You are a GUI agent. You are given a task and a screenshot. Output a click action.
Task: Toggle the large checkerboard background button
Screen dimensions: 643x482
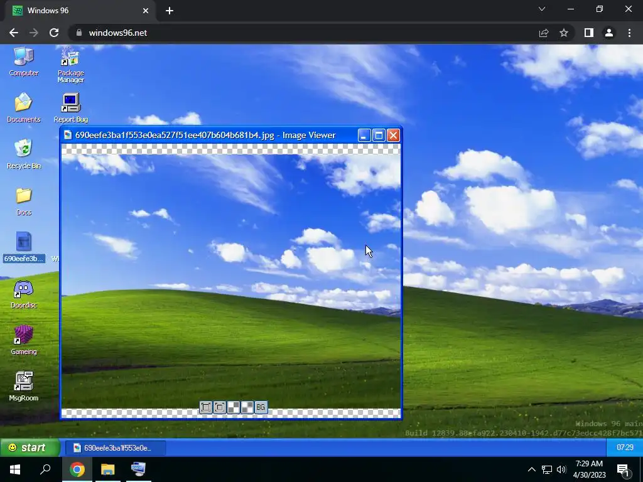click(x=234, y=407)
